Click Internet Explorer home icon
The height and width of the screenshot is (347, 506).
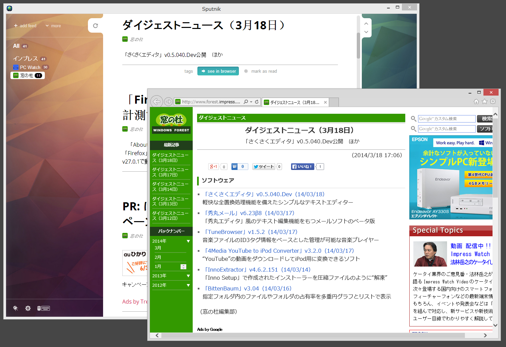(x=476, y=101)
